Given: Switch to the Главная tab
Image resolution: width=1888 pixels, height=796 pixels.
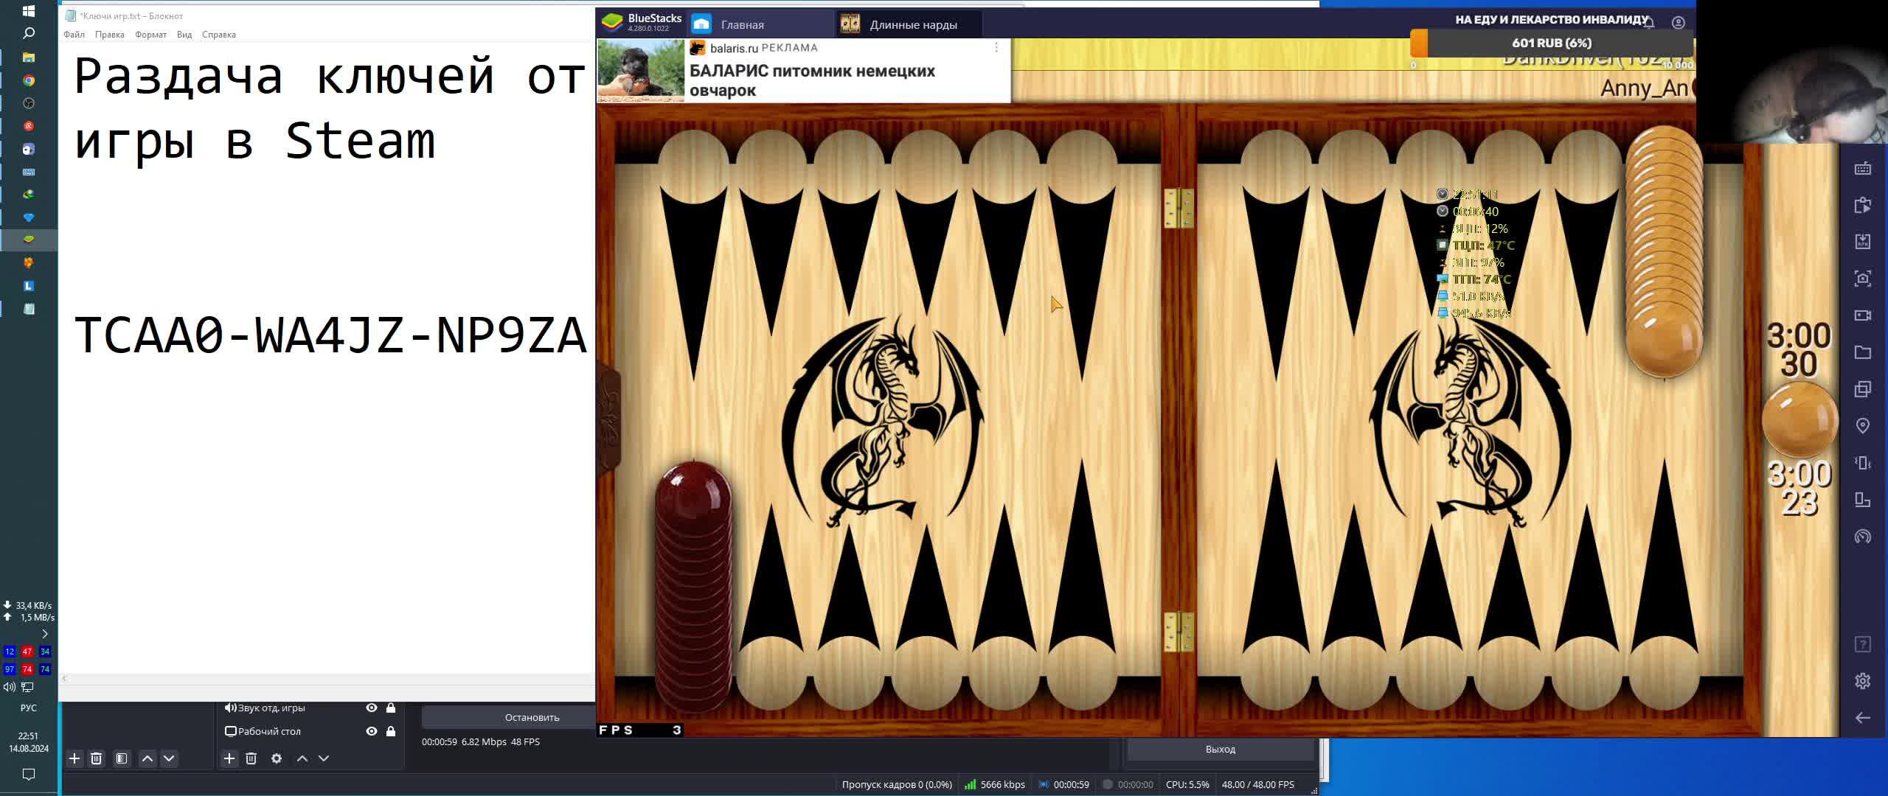Looking at the screenshot, I should 741,24.
